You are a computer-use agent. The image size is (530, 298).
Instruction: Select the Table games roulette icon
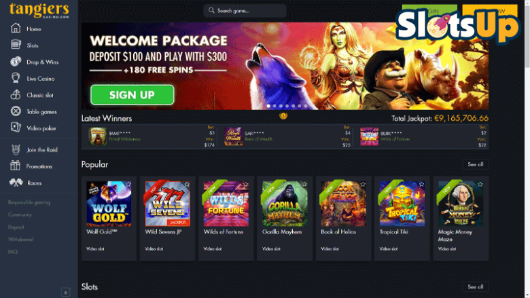coord(16,111)
